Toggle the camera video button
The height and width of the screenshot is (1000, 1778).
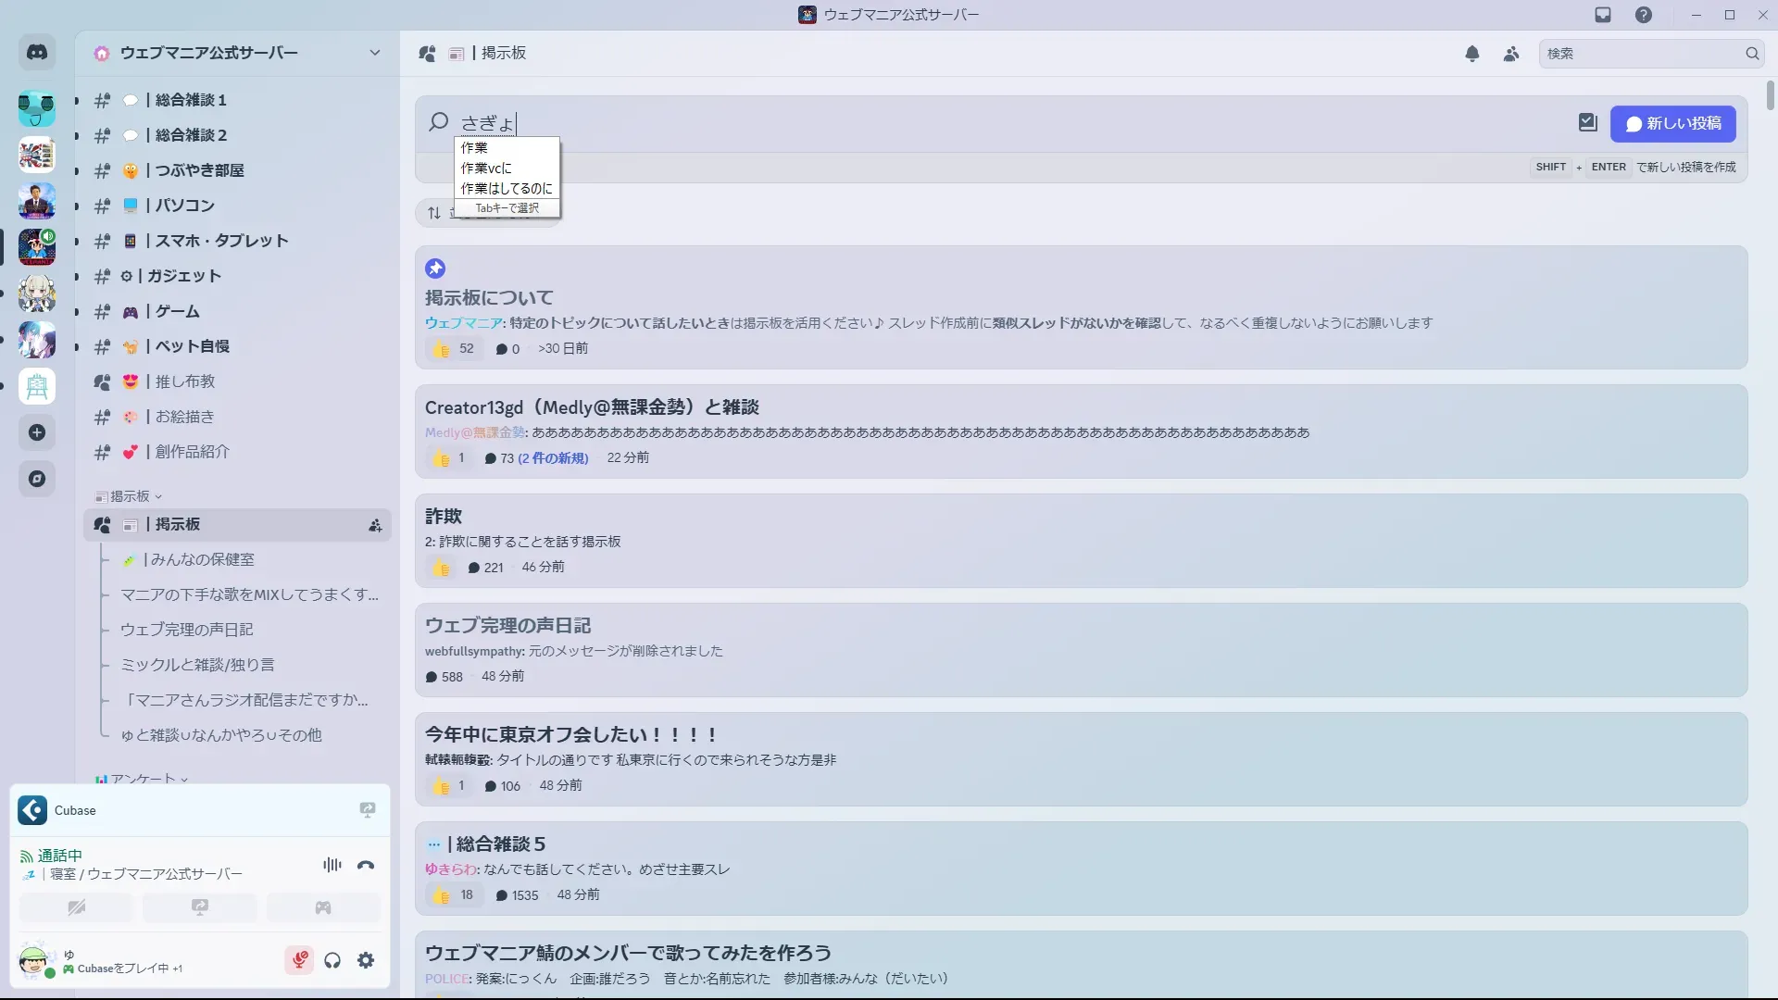pyautogui.click(x=76, y=907)
